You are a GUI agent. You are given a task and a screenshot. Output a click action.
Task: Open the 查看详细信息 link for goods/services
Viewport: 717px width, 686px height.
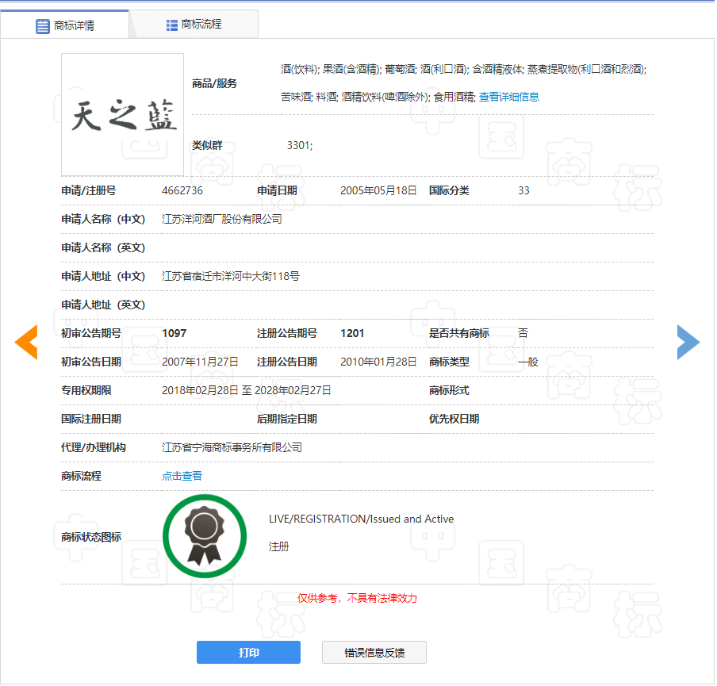click(x=508, y=97)
